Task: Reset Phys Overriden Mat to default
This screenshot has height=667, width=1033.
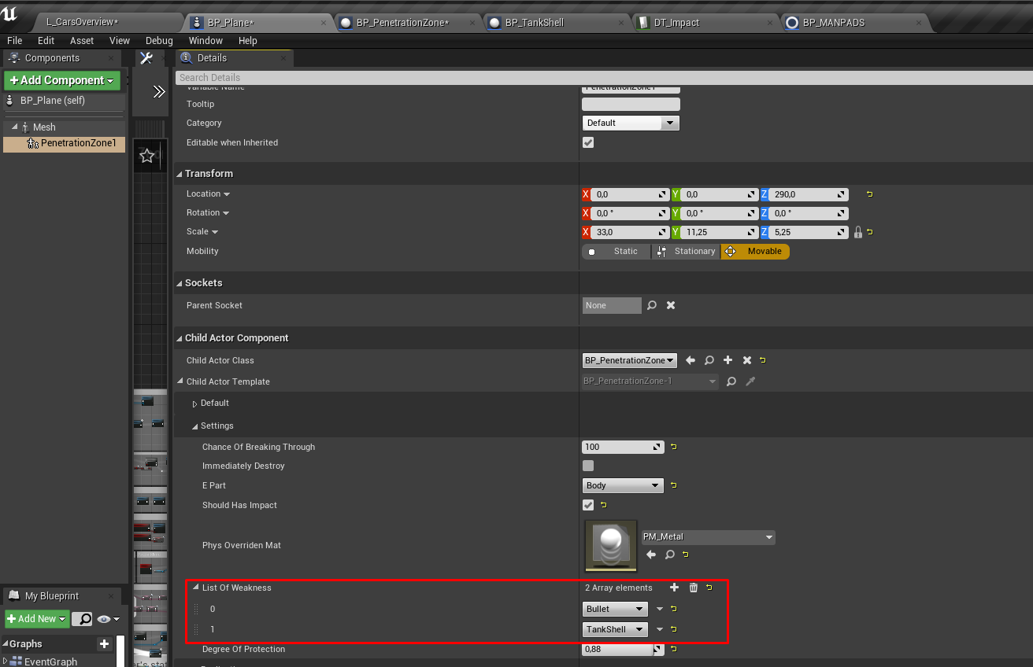Action: click(686, 555)
